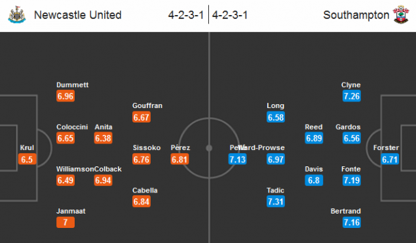Select Pérez's 6.81 rating badge
This screenshot has height=243, width=416.
point(180,159)
